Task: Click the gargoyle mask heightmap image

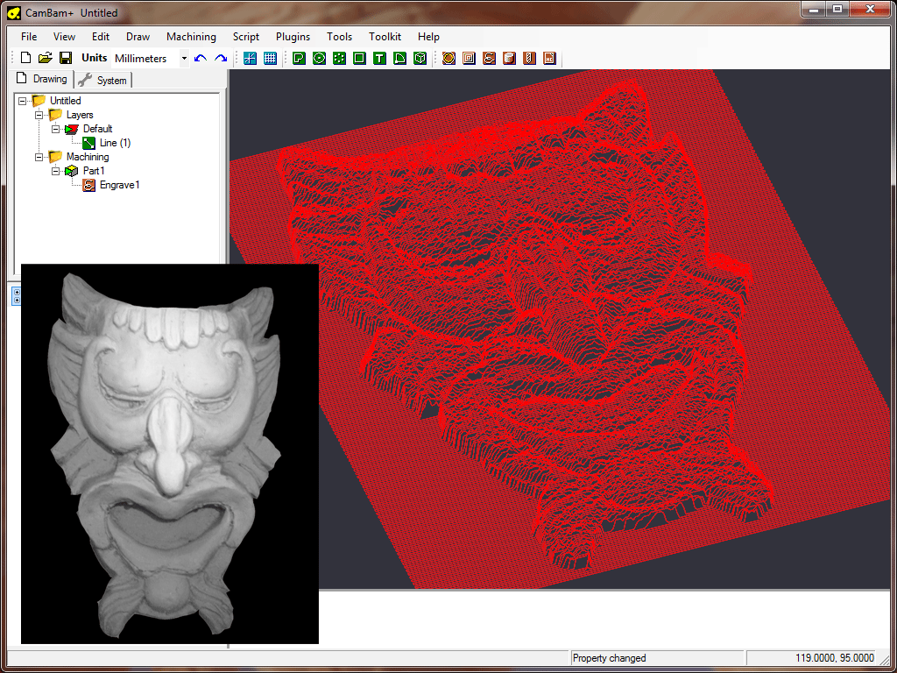Action: (169, 454)
